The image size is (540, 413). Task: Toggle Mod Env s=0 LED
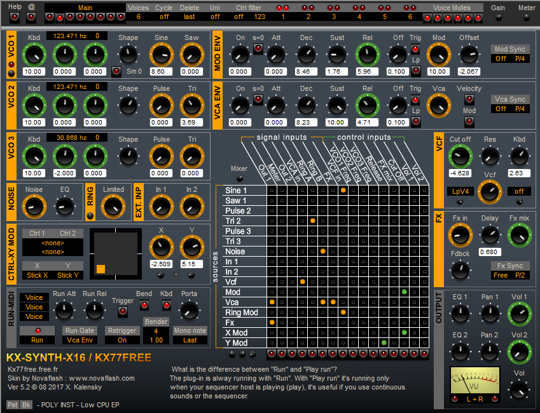tap(258, 48)
